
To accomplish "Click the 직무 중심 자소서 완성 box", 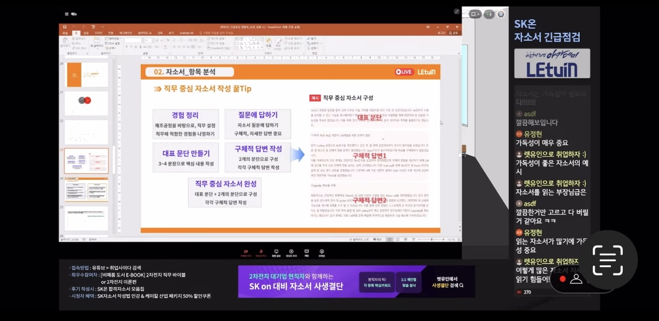I will [x=225, y=192].
